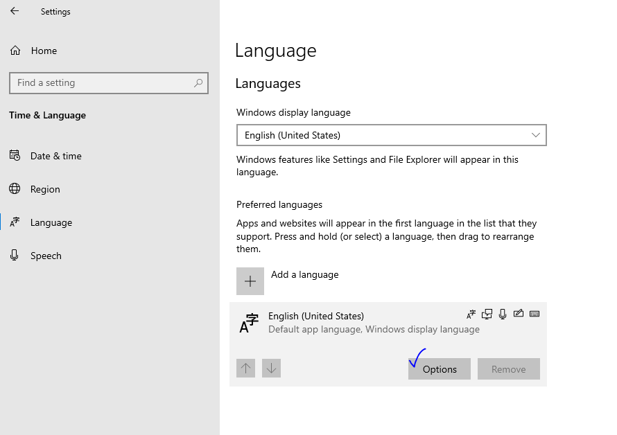Click the plus Add a language button
Viewport: 617px width, 435px height.
[250, 281]
